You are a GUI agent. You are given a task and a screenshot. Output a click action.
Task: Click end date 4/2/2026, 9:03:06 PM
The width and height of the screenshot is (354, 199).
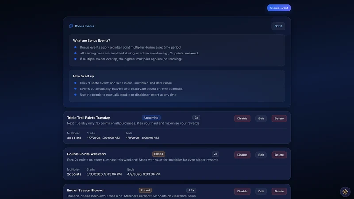[144, 174]
